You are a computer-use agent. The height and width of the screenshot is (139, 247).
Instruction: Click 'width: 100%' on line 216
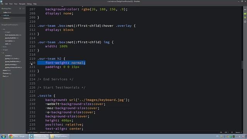point(56,46)
